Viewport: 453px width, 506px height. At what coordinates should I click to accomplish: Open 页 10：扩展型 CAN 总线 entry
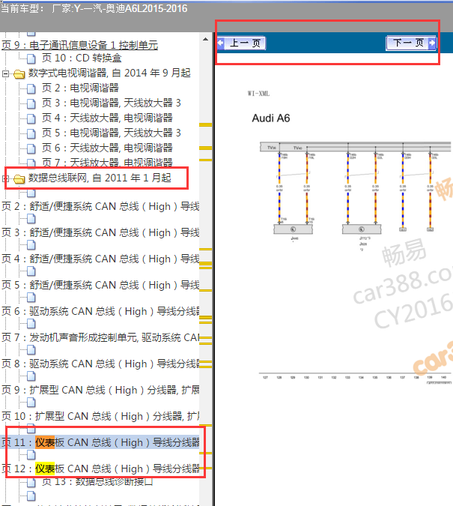point(100,416)
